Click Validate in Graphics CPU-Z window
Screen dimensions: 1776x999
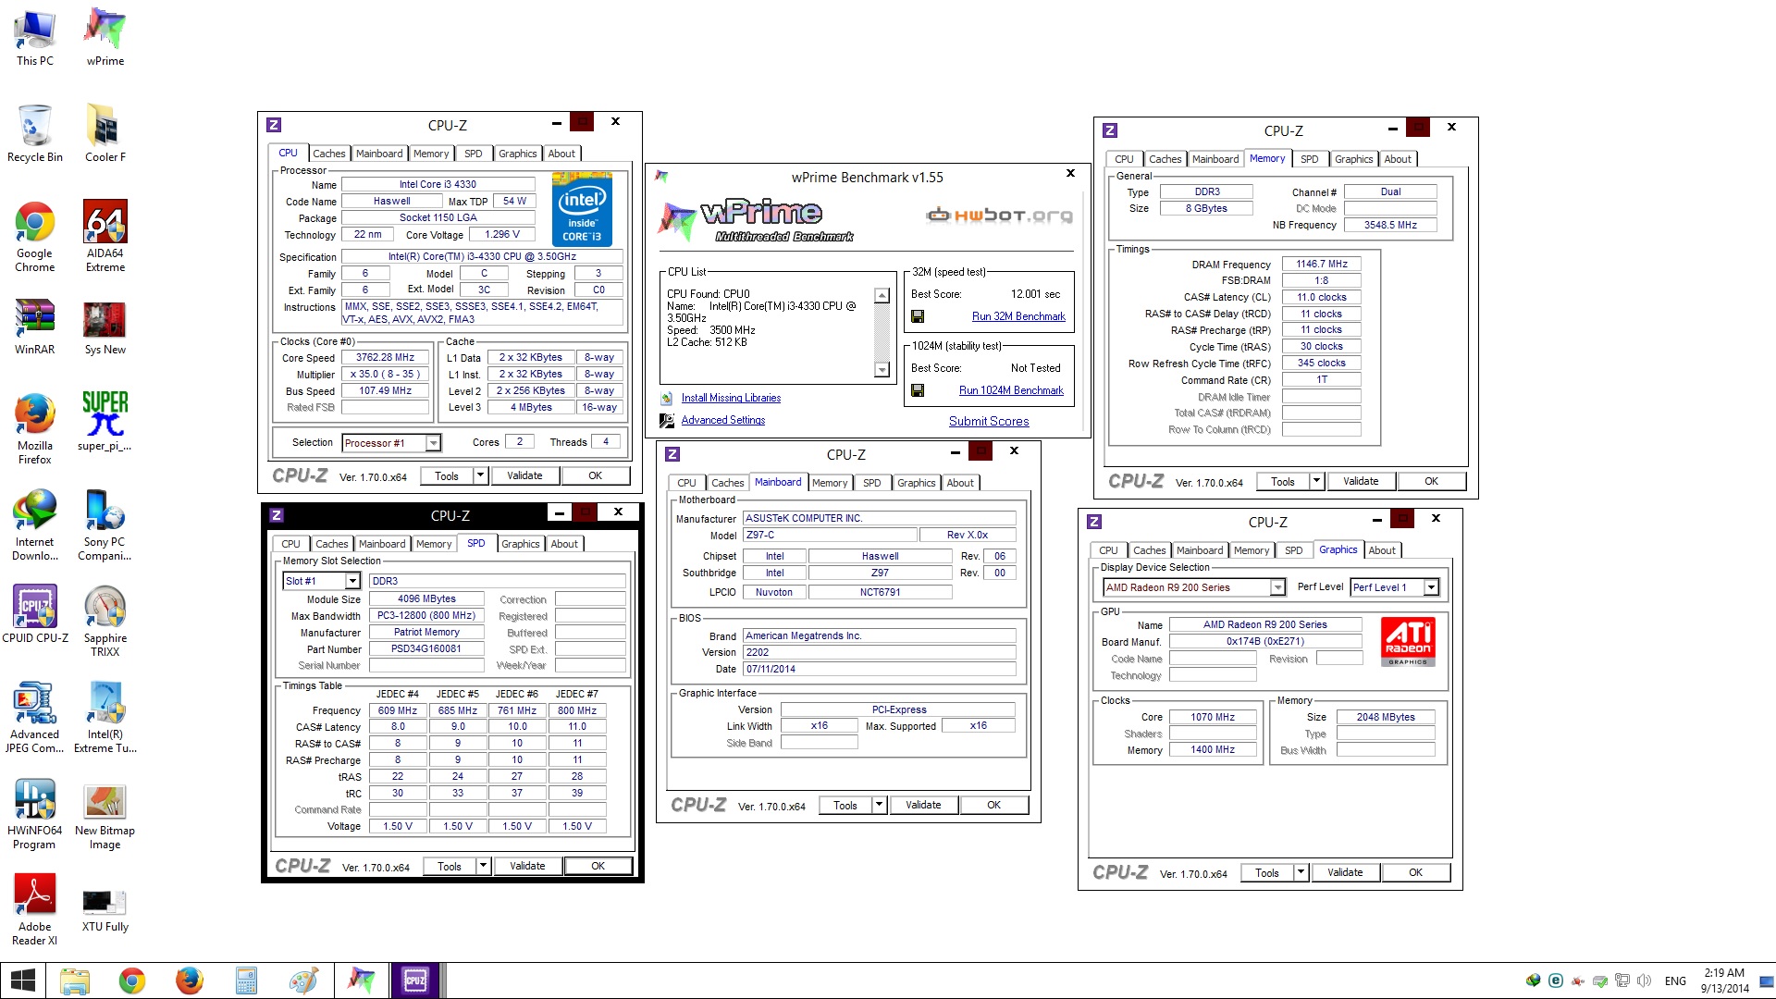1345,872
